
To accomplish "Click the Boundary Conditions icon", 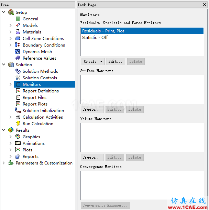I will point(18,45).
